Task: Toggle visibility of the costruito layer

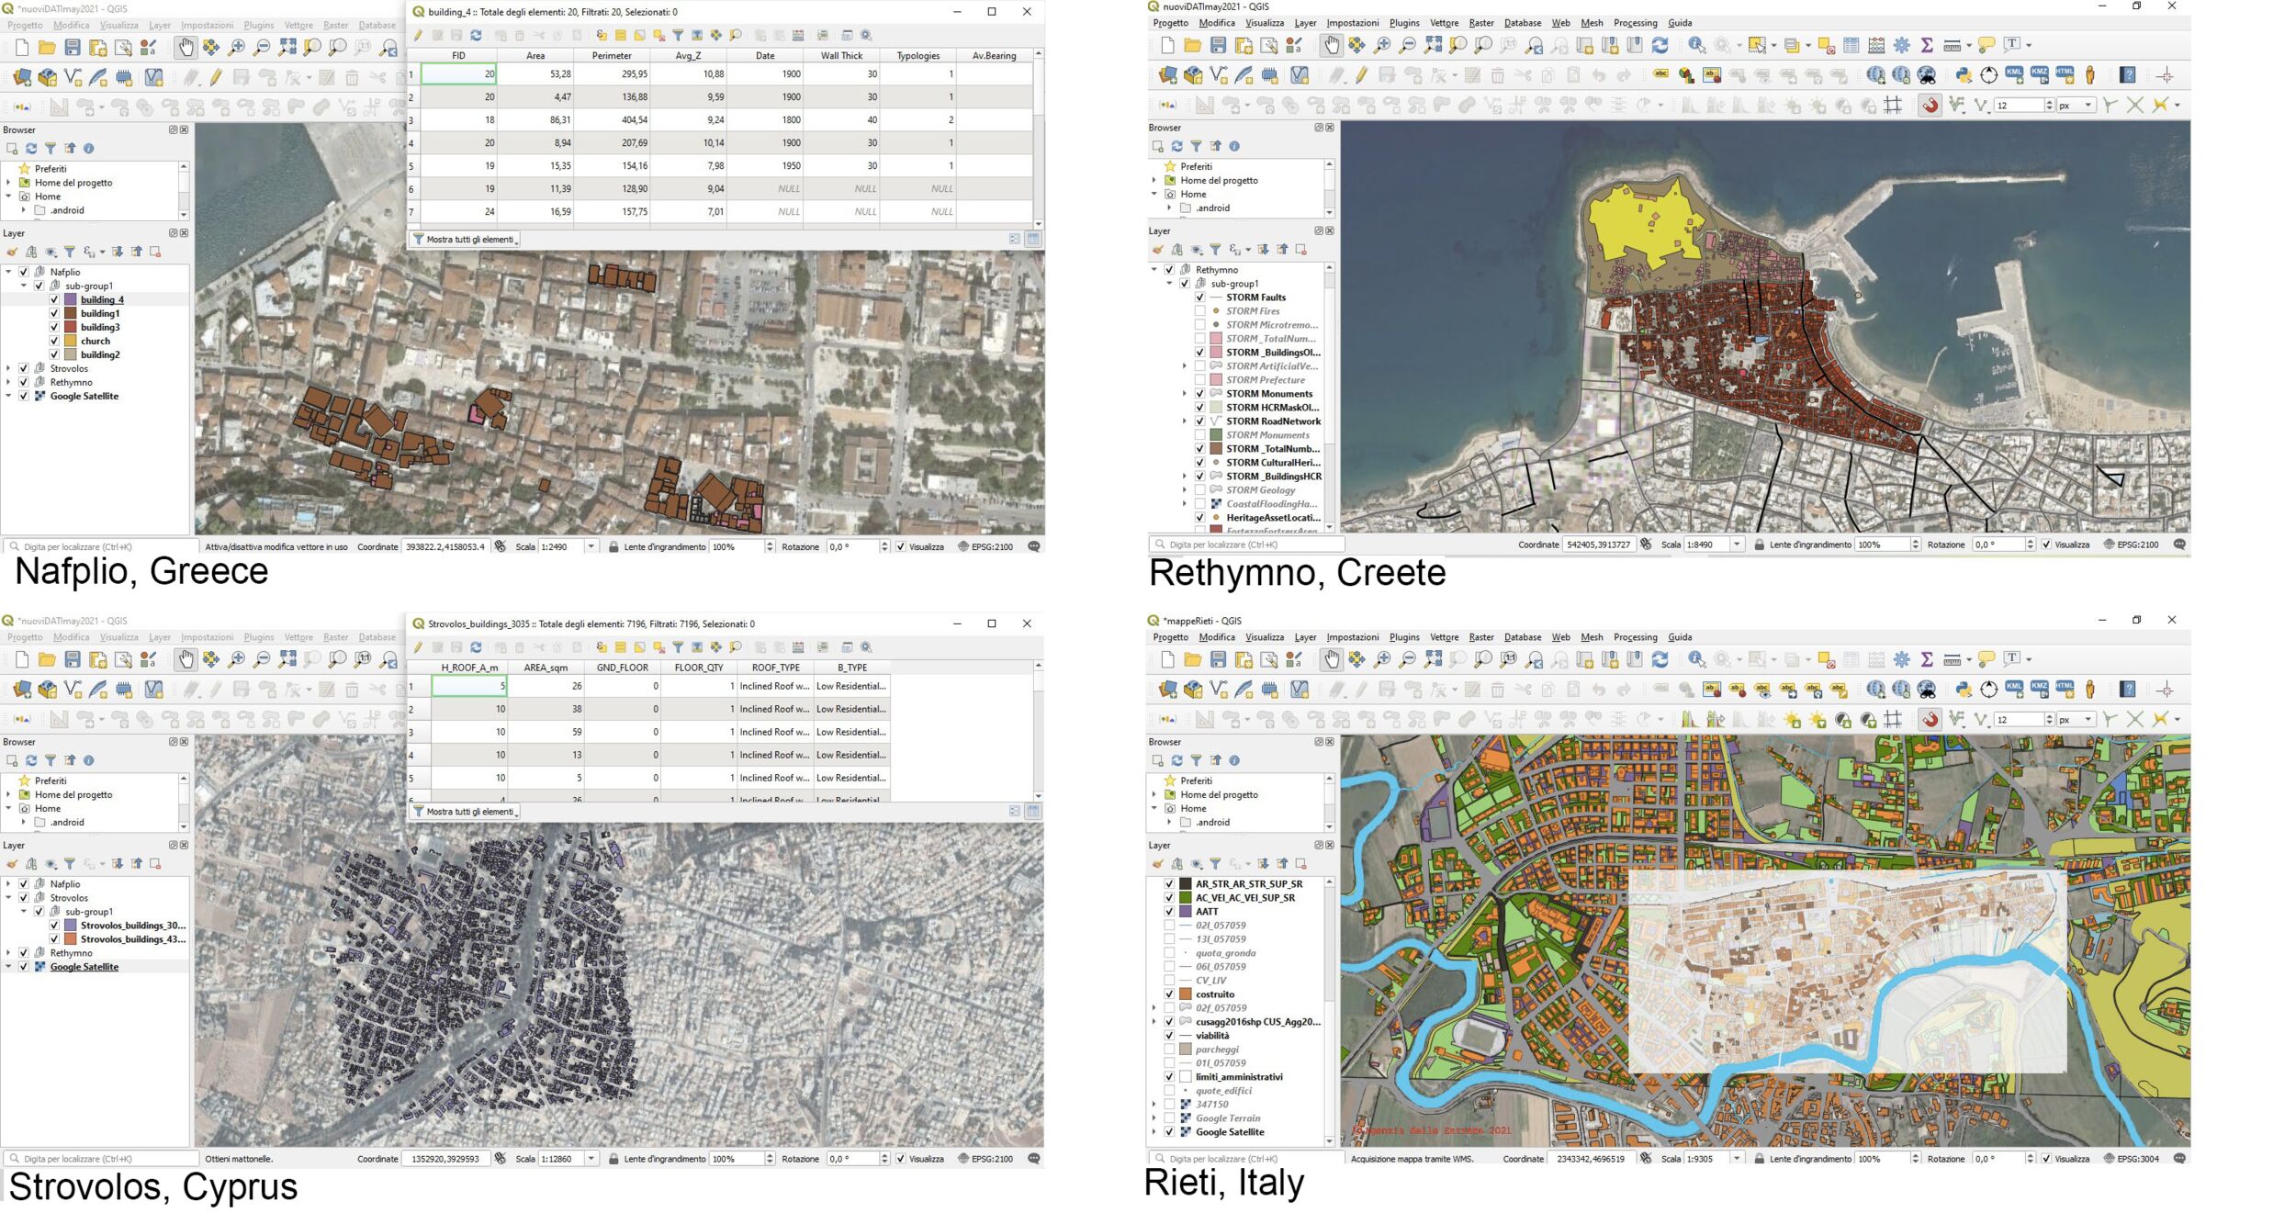Action: [1169, 994]
